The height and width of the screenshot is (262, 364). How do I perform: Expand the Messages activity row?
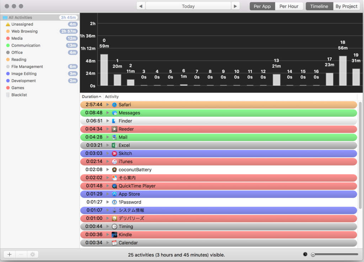tap(108, 113)
